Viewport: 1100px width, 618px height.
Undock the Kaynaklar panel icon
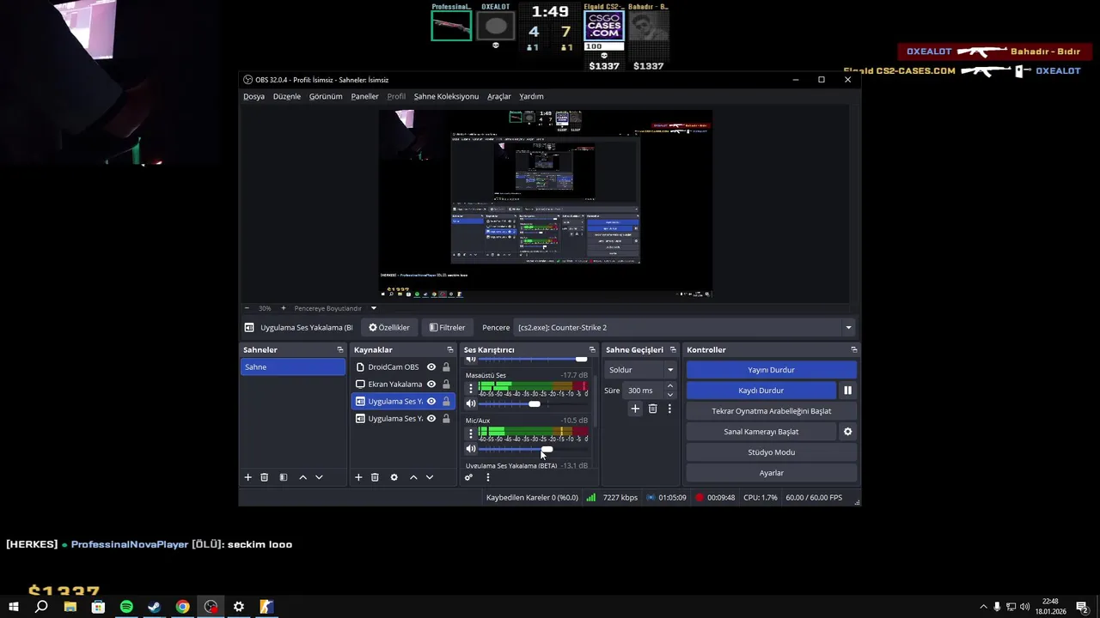click(x=449, y=350)
